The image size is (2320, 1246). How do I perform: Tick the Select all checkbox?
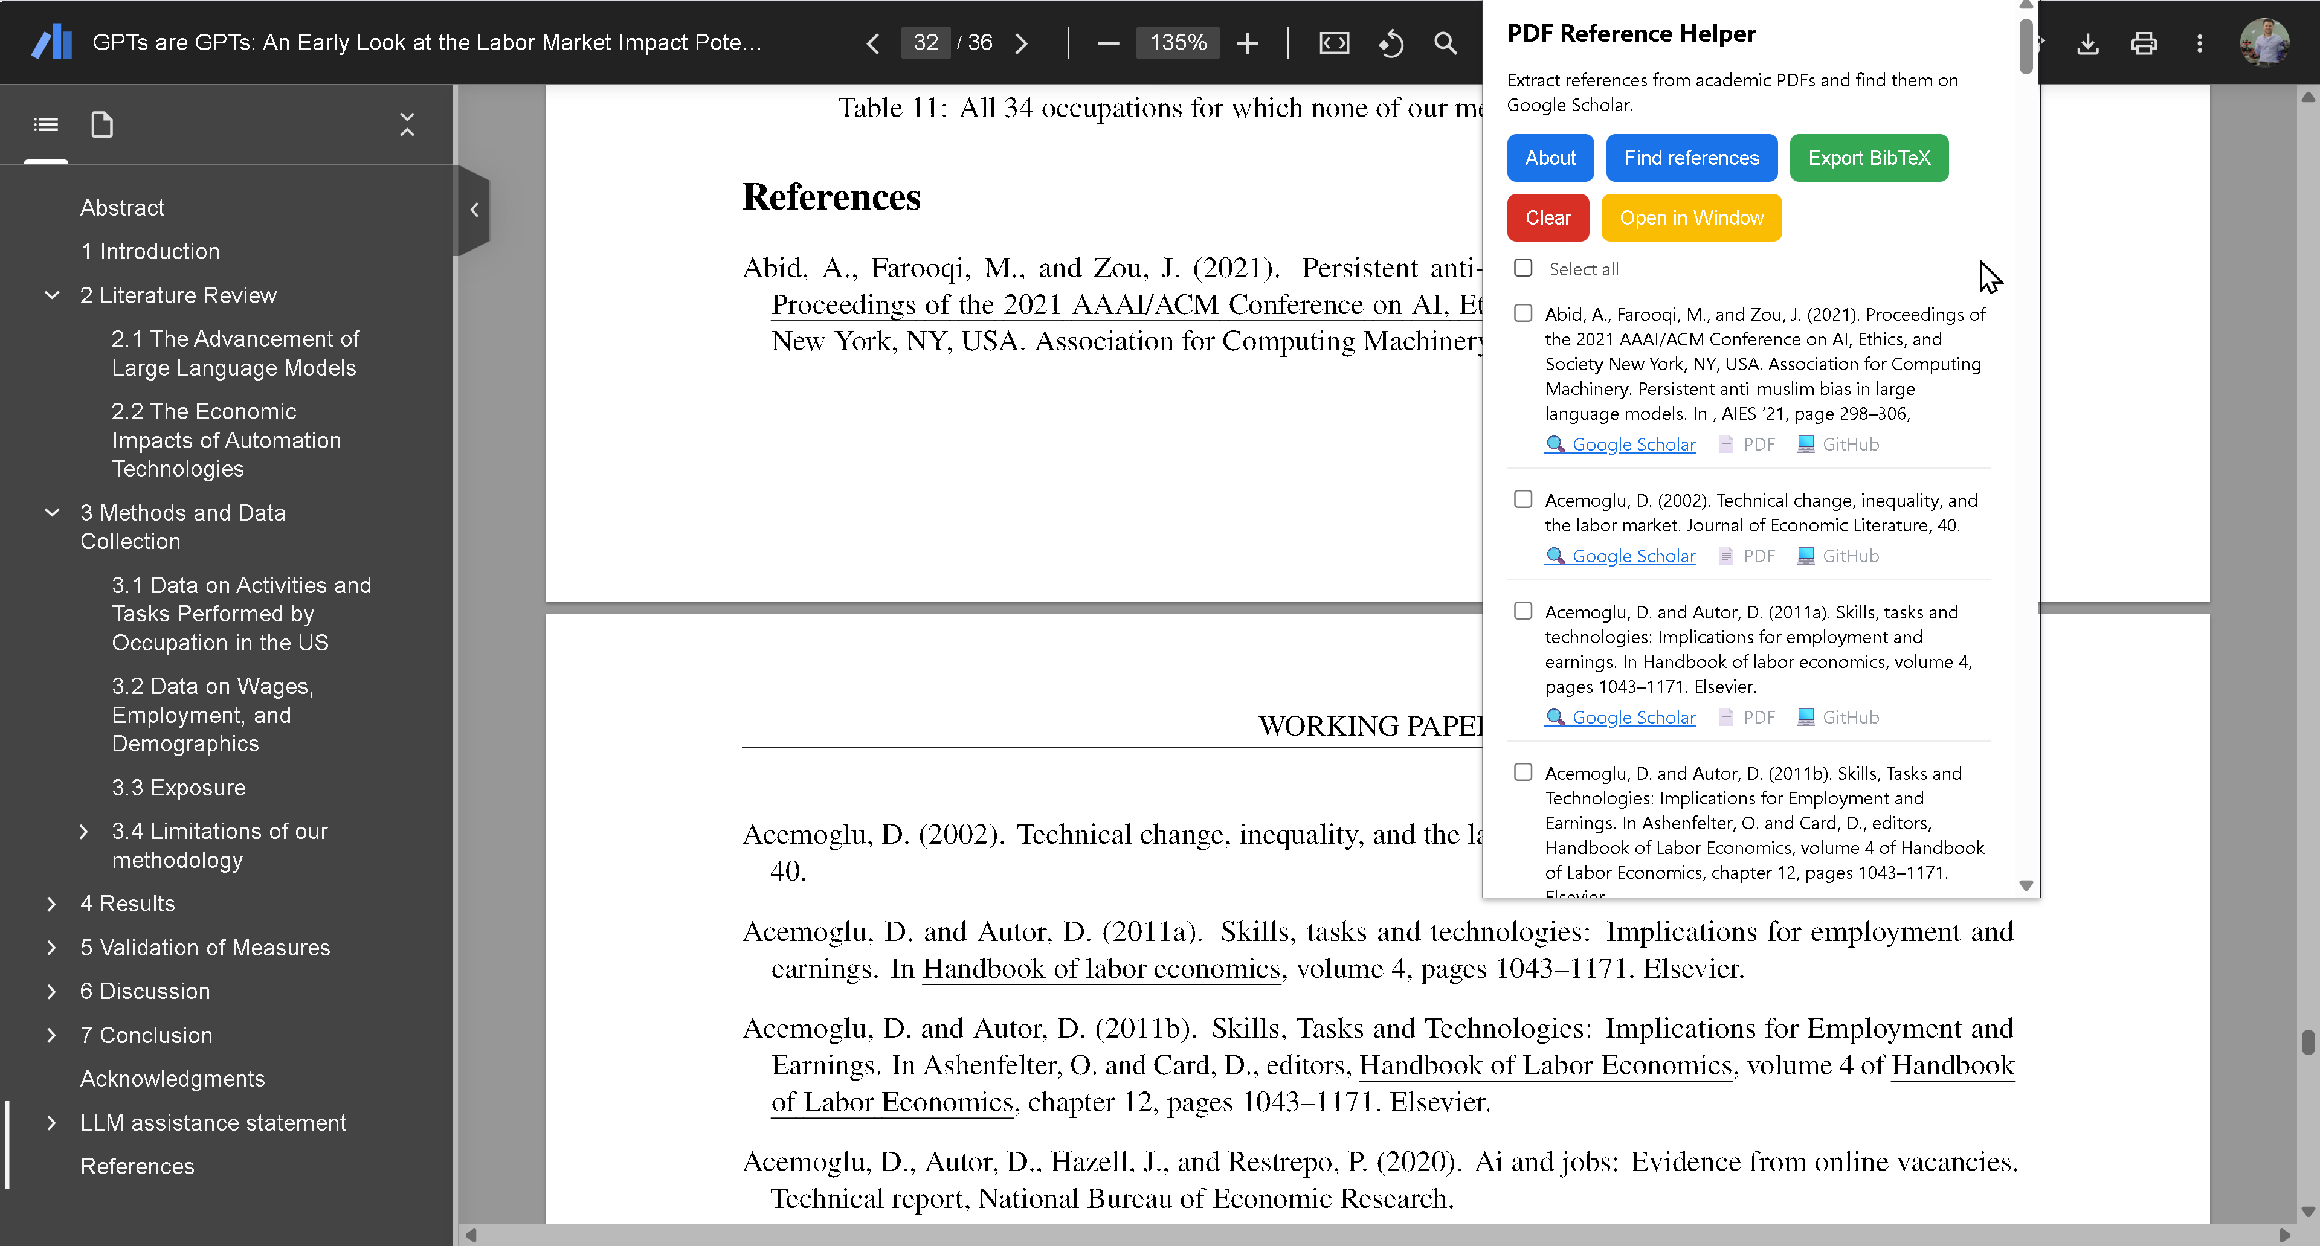(1523, 268)
